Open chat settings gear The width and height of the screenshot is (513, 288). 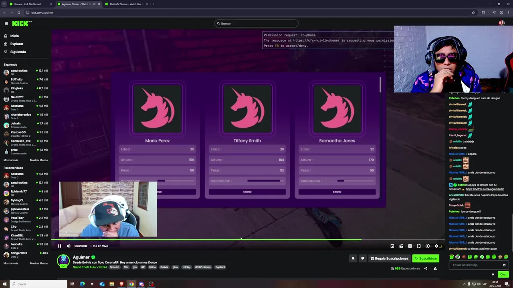pyautogui.click(x=493, y=274)
